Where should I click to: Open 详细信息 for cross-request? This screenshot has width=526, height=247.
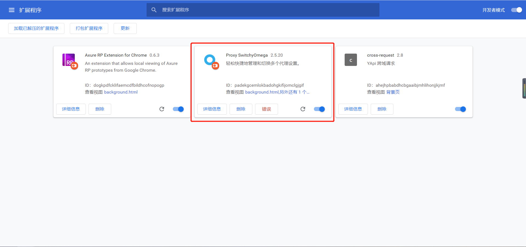point(353,109)
